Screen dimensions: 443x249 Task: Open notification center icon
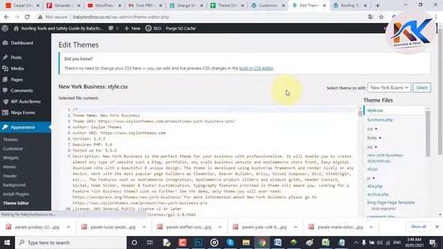pyautogui.click(x=433, y=243)
